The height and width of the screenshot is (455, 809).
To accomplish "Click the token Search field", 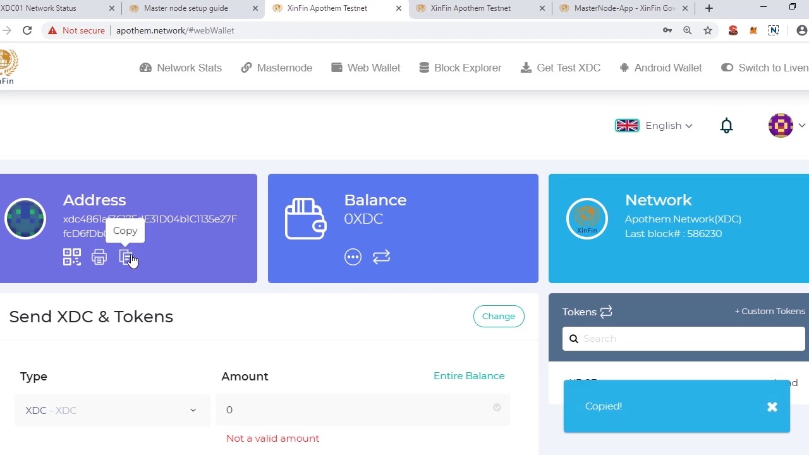I will point(684,339).
